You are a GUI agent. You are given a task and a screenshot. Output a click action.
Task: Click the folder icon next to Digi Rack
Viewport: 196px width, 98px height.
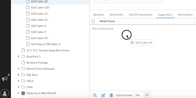pyautogui.click(x=23, y=75)
